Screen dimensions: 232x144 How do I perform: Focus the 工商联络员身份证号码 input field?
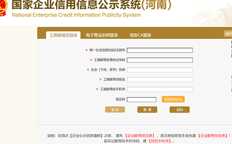160,60
